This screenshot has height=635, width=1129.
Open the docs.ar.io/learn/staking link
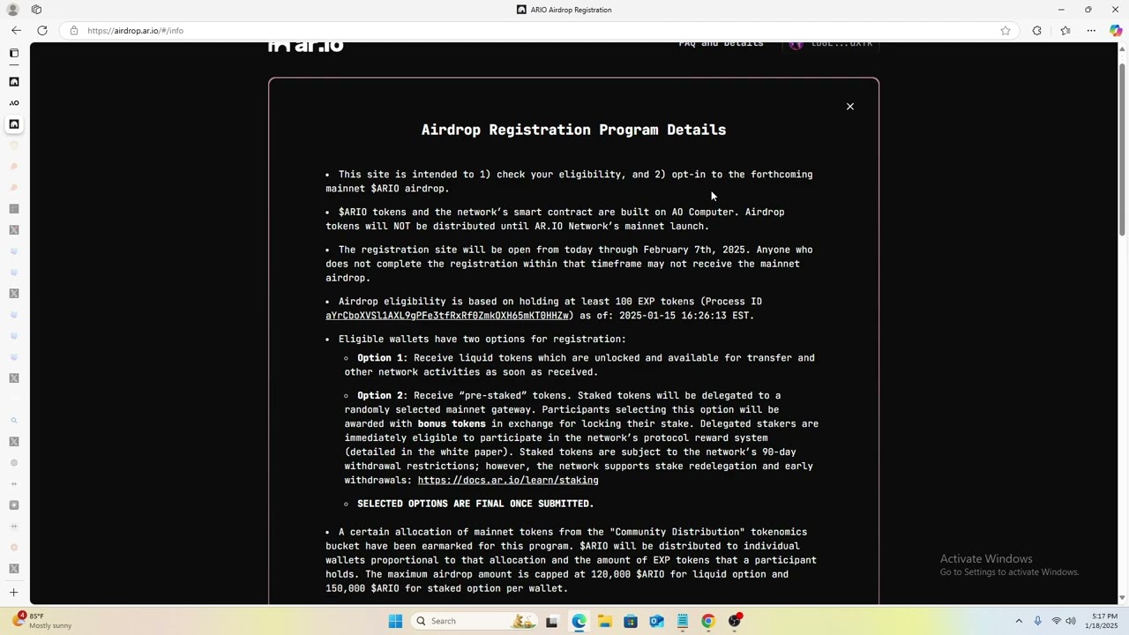(x=508, y=481)
